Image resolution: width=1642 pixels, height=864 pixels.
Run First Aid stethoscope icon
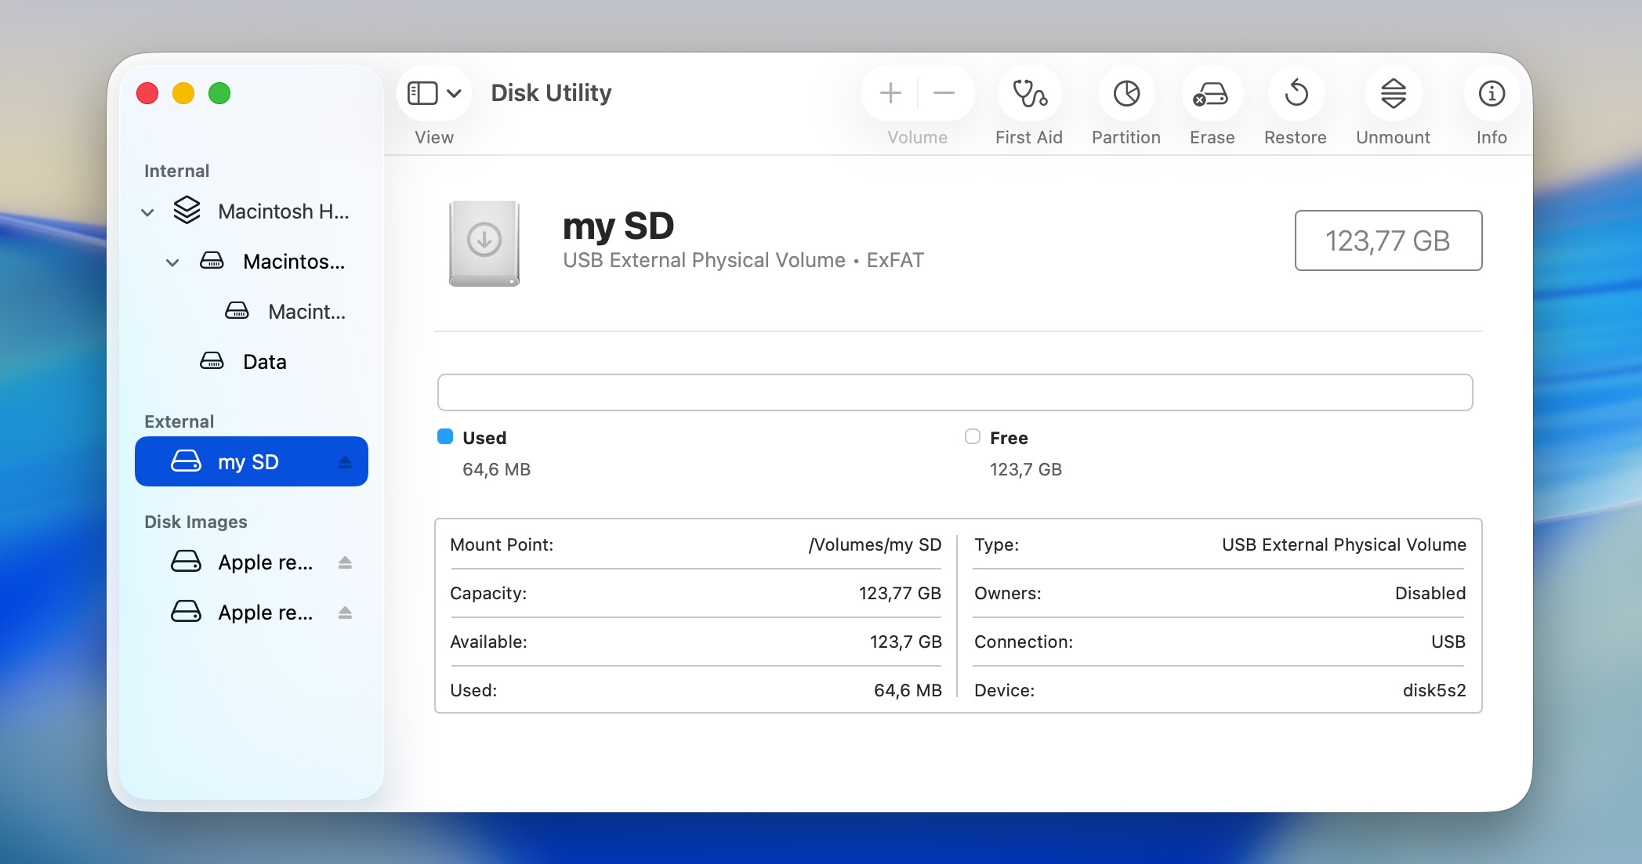pos(1029,93)
